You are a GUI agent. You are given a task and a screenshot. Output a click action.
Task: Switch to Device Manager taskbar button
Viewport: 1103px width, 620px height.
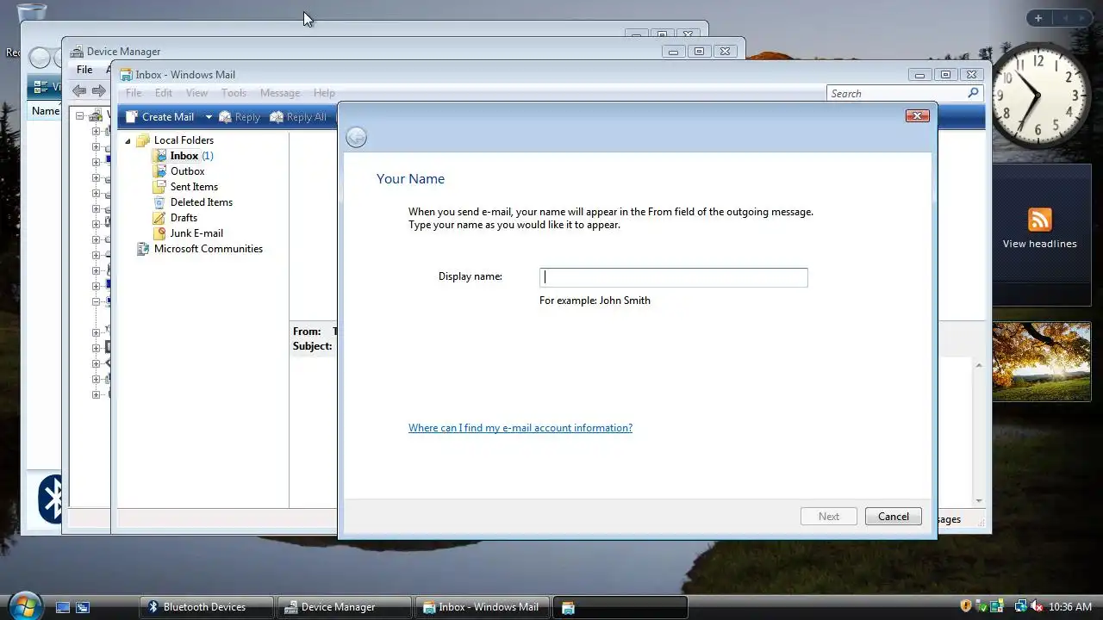[x=345, y=607]
